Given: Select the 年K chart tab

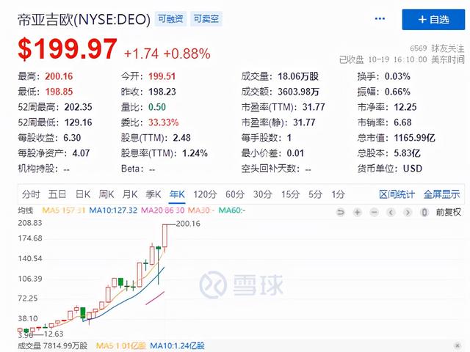Looking at the screenshot, I should [x=177, y=194].
